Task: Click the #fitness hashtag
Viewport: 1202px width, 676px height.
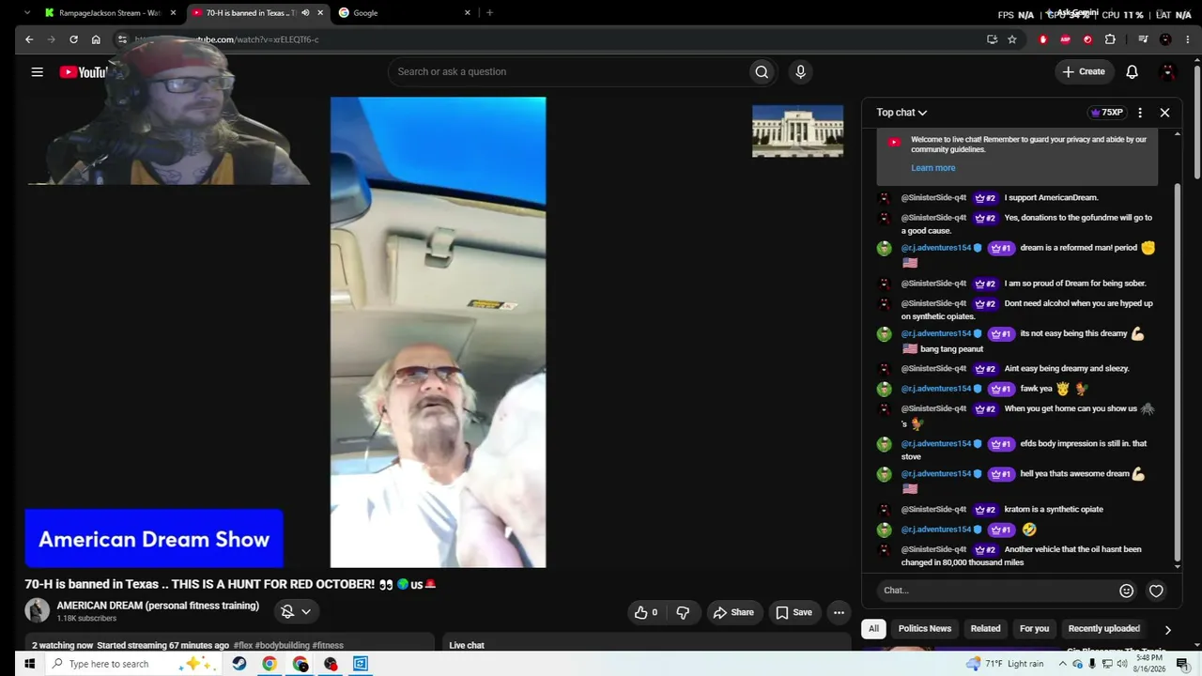Action: pyautogui.click(x=328, y=645)
